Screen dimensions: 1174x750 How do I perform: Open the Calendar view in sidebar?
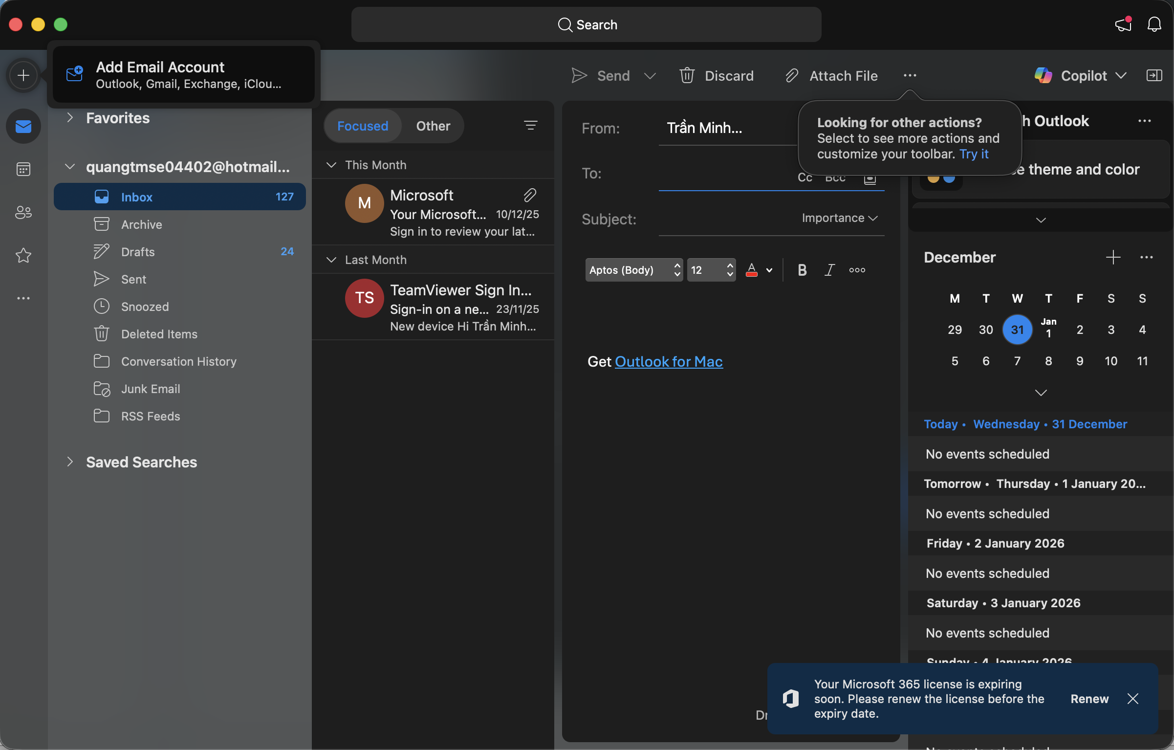click(23, 169)
